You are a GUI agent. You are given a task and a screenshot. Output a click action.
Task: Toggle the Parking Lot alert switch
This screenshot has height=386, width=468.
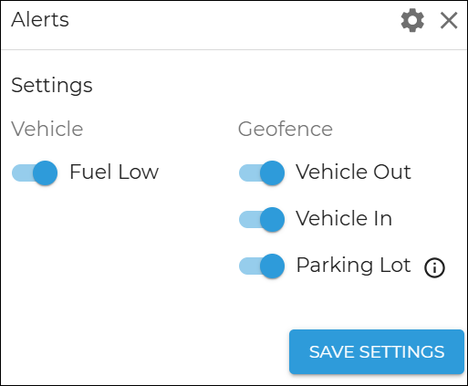click(x=262, y=266)
